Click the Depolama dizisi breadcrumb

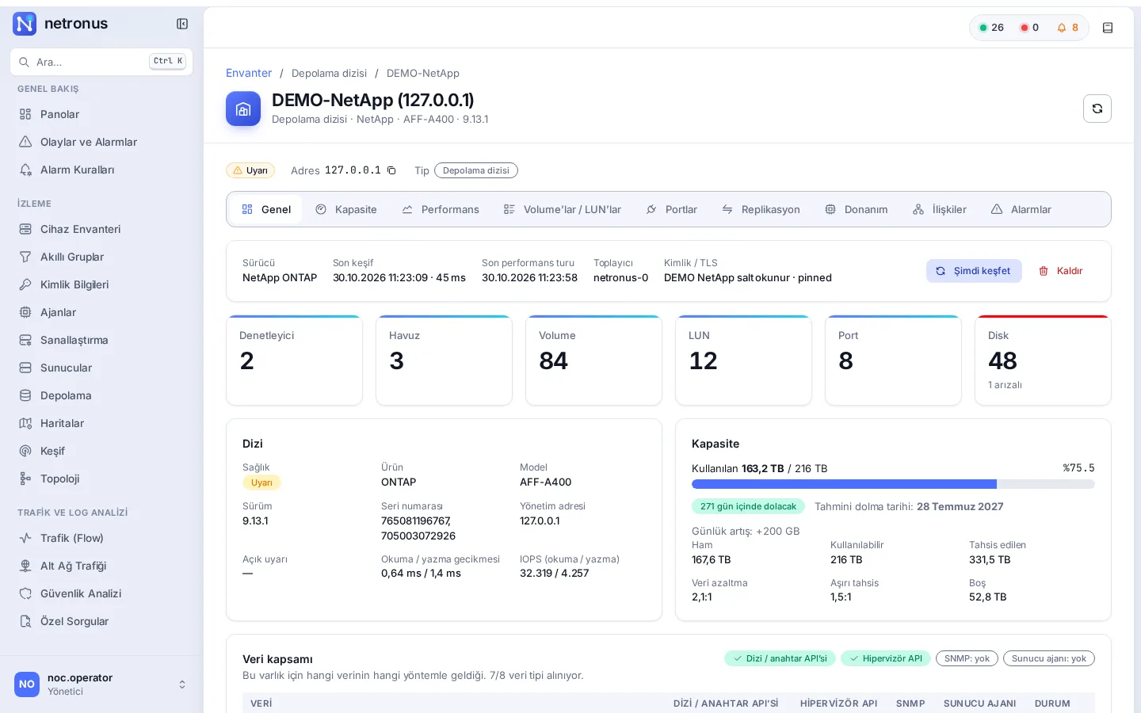[x=329, y=73]
